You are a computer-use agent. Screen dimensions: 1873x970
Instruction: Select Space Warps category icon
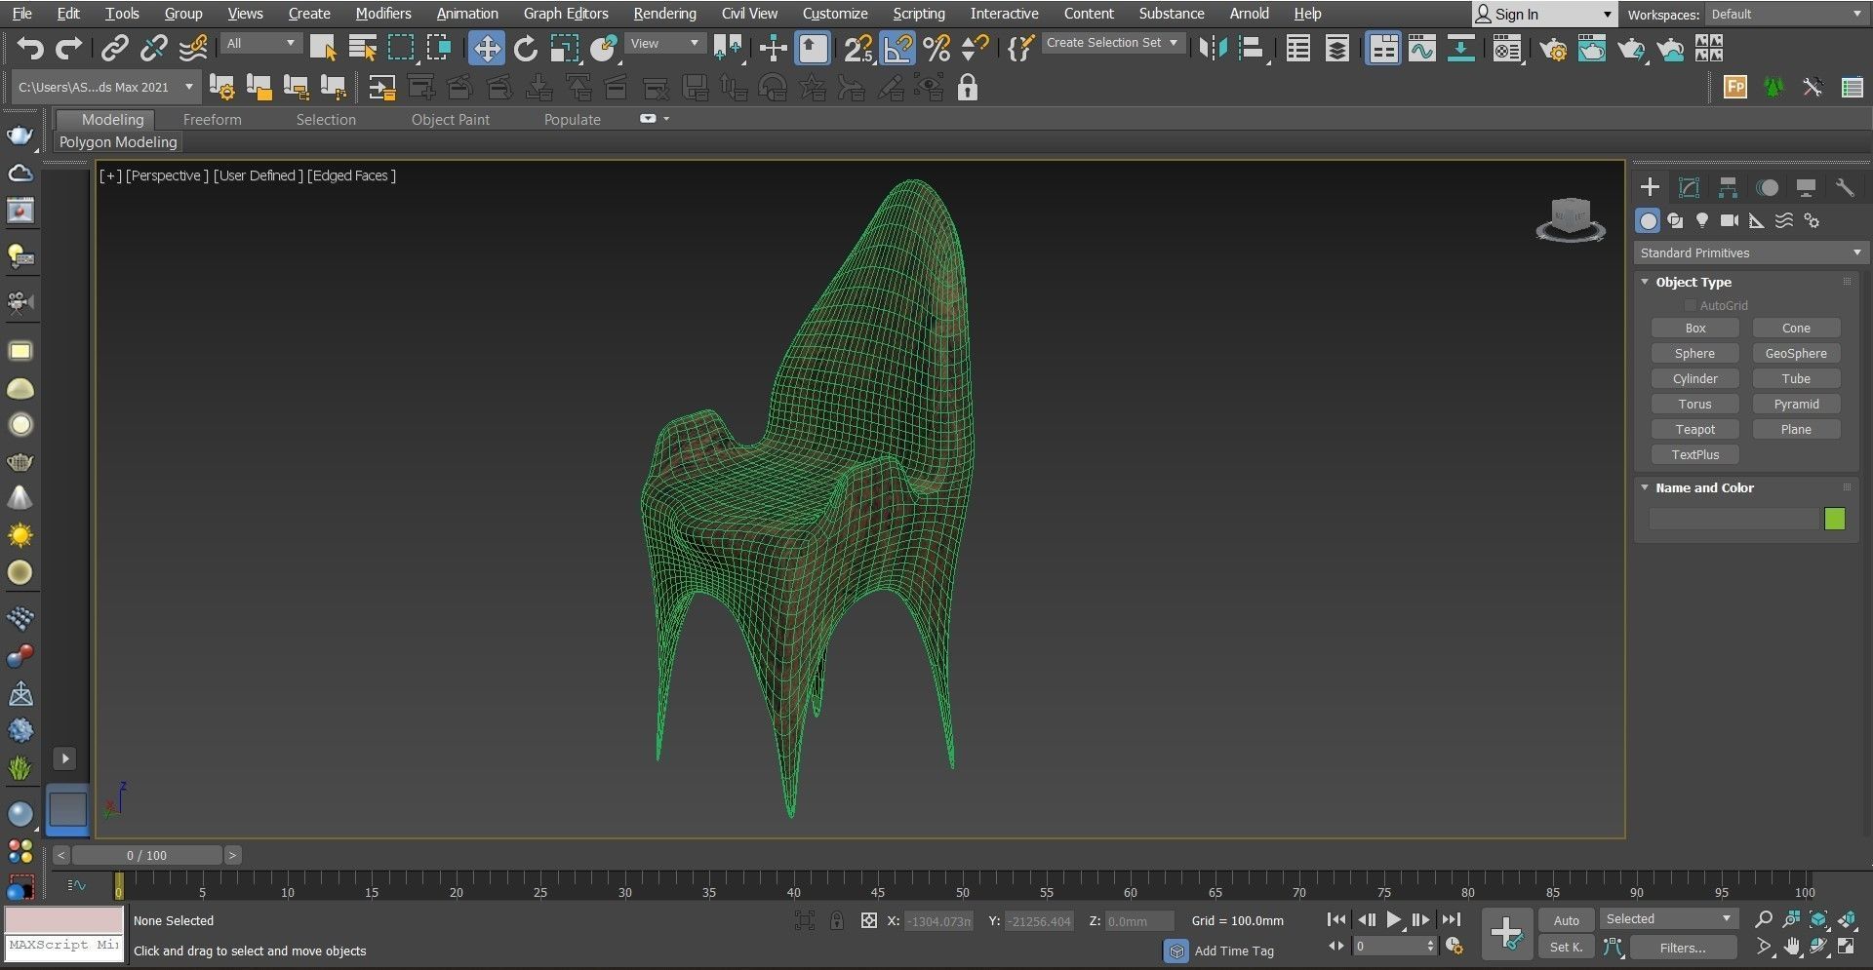coord(1784,221)
